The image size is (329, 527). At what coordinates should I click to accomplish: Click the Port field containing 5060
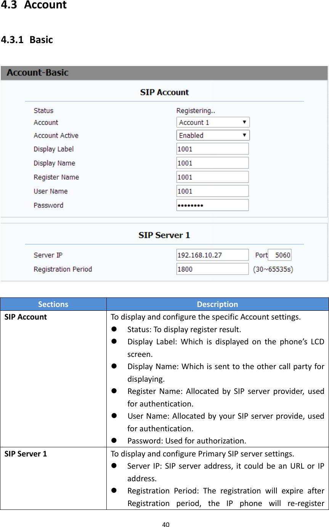pyautogui.click(x=279, y=255)
